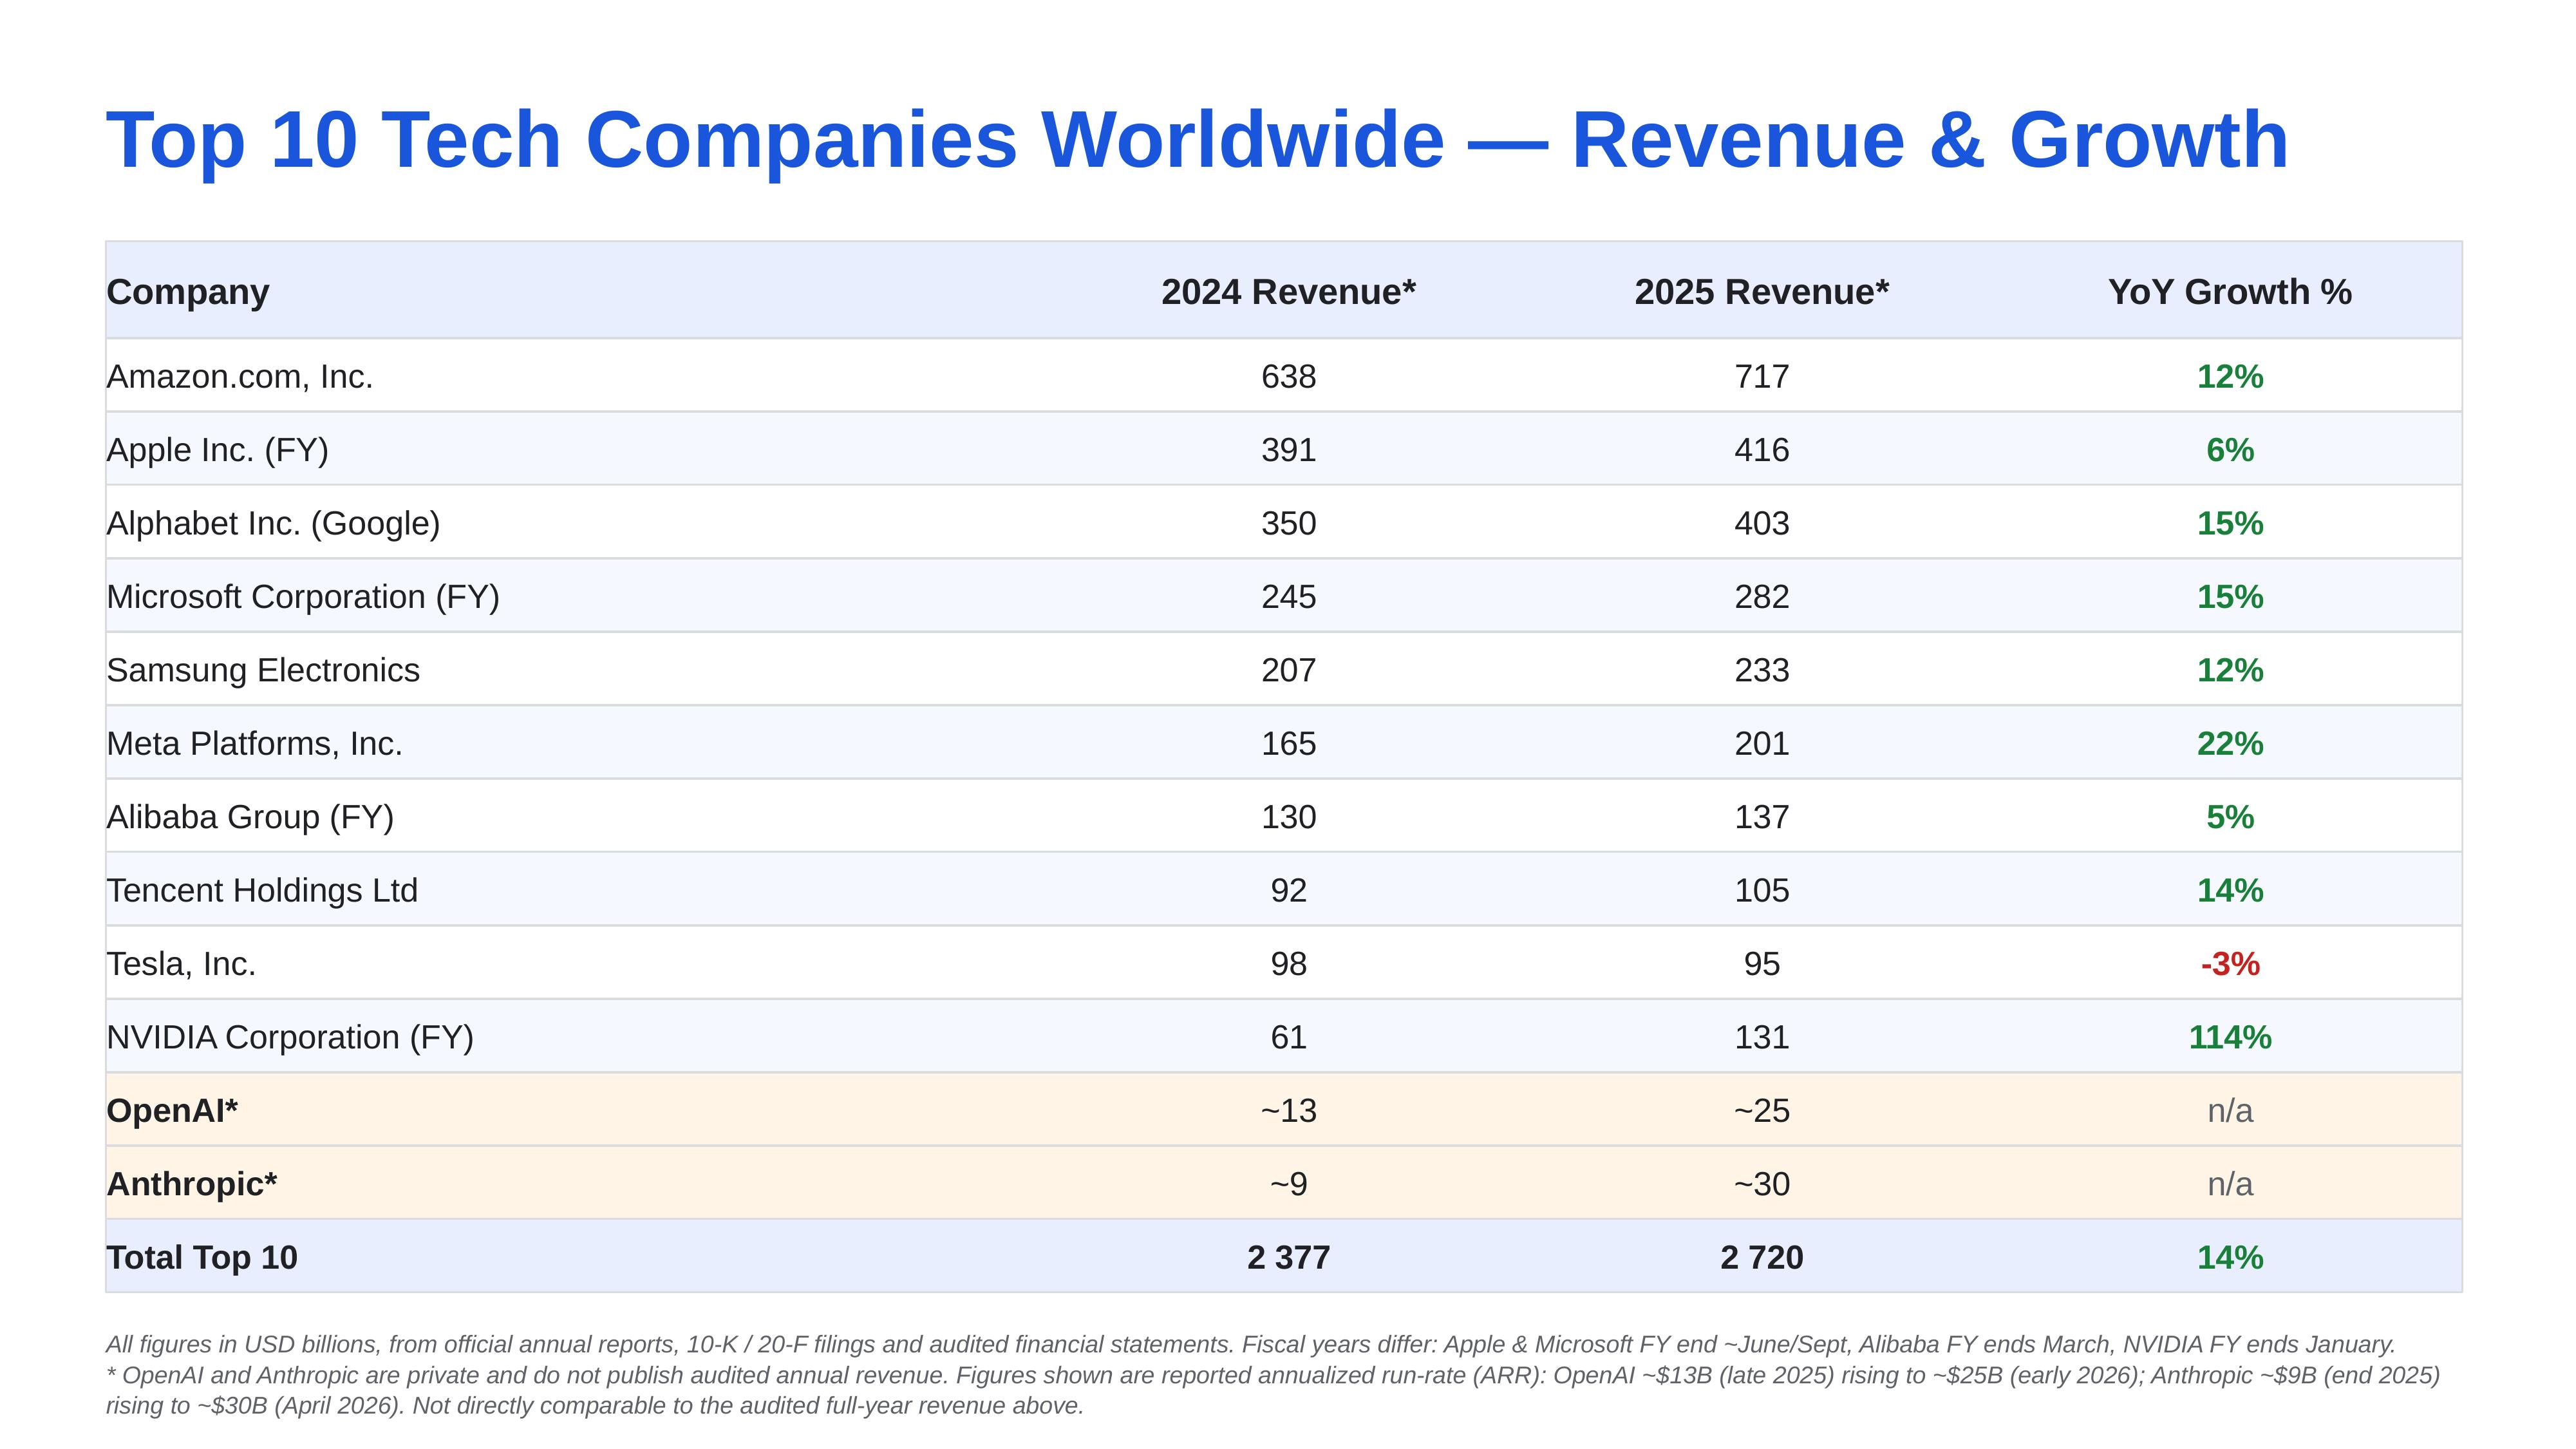The height and width of the screenshot is (1449, 2576).
Task: Click Amazon's 2025 revenue value '717'
Action: tap(1761, 377)
